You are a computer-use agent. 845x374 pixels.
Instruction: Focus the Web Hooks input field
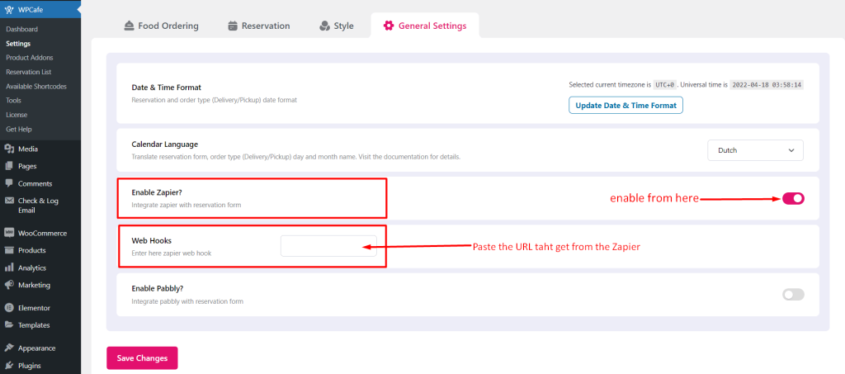coord(328,246)
